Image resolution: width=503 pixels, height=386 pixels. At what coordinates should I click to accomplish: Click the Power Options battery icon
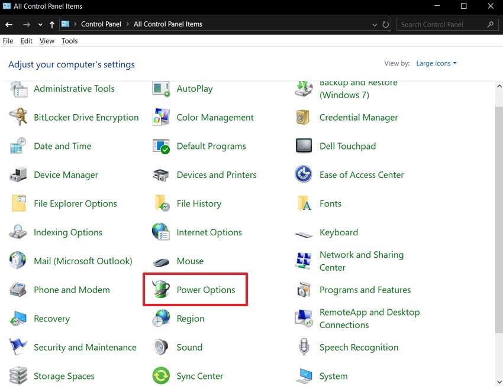tap(161, 289)
